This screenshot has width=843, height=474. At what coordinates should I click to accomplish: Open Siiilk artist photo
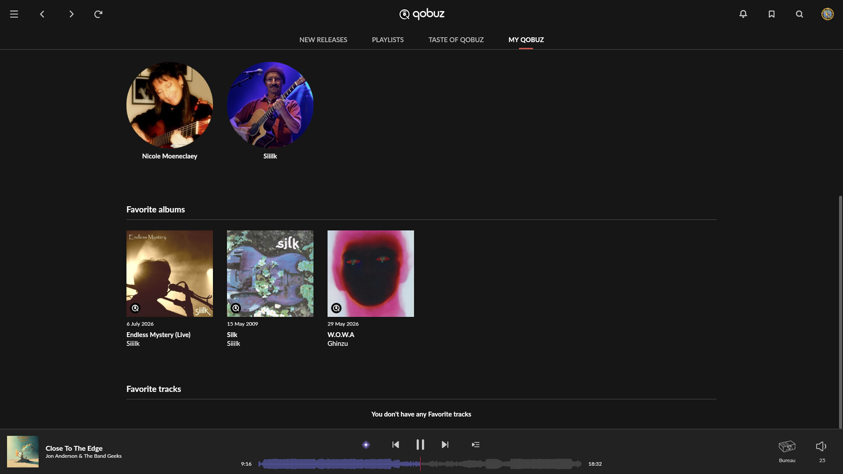tap(270, 105)
